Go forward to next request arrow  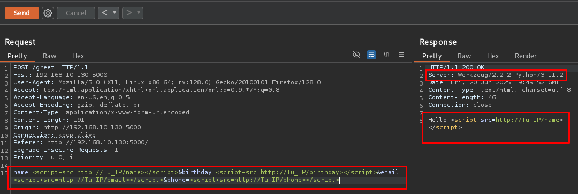128,13
